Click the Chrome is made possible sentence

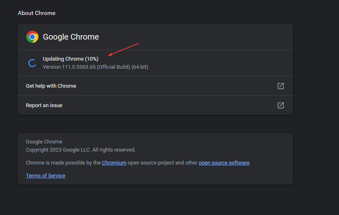[x=138, y=163]
